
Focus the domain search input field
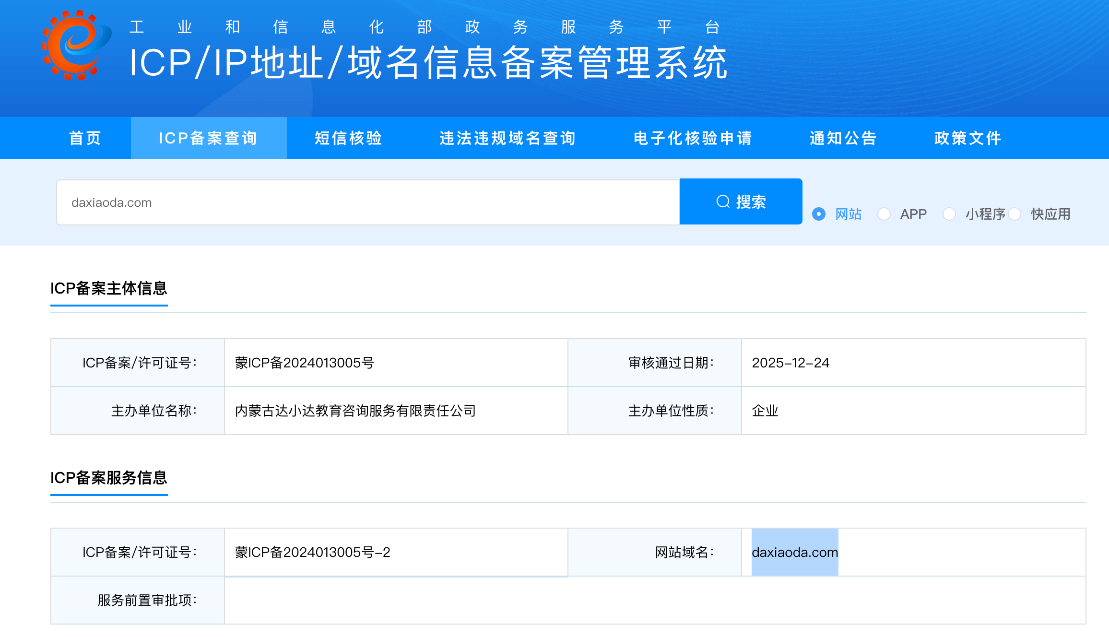pos(367,202)
